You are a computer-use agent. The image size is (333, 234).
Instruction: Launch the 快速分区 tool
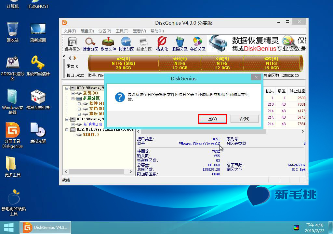[x=126, y=43]
